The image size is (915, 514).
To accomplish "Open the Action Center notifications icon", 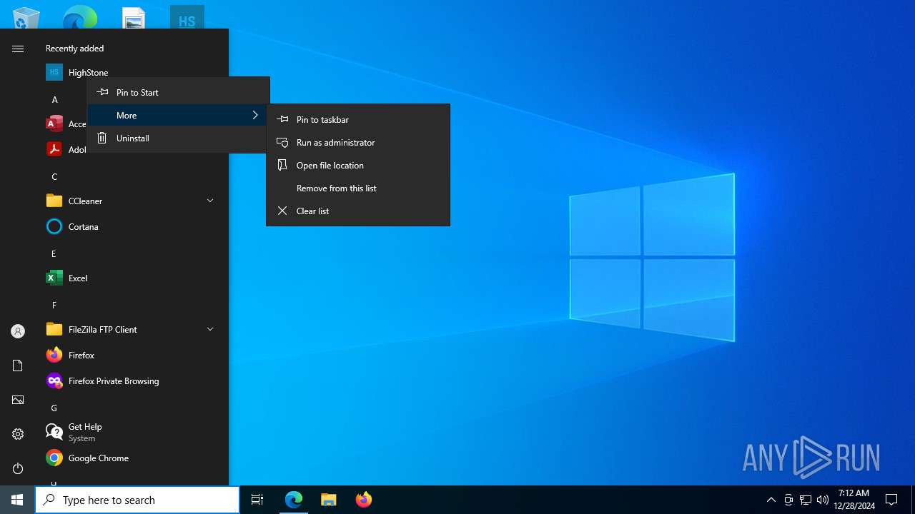I will coord(891,500).
